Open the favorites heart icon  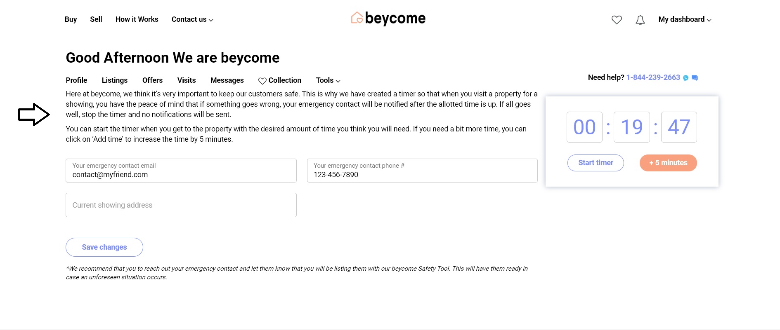pos(617,19)
